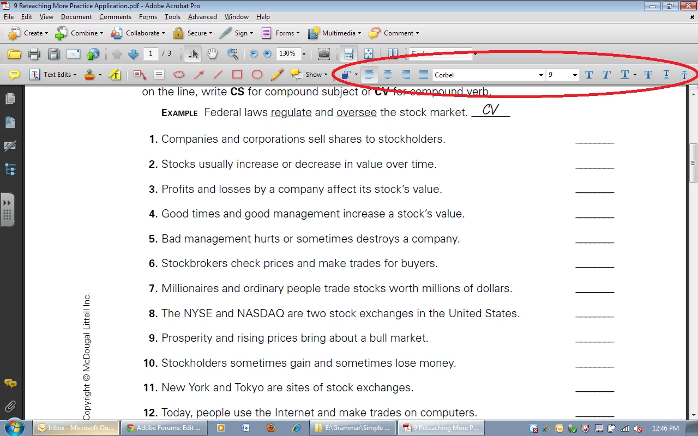
Task: Apply italic text formatting
Action: click(606, 75)
